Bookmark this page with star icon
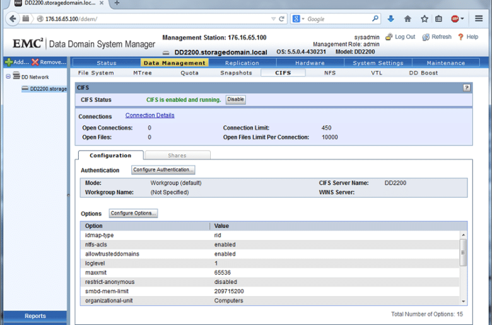This screenshot has width=492, height=325. coord(425,19)
